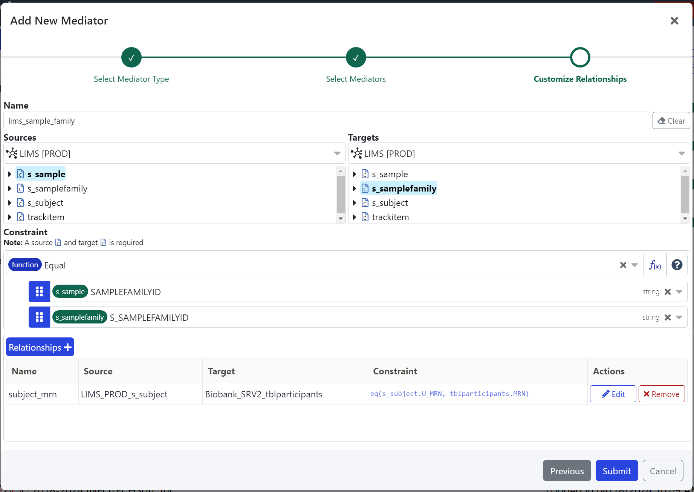Expand s_subject node in Sources tree
This screenshot has width=694, height=492.
[x=10, y=203]
